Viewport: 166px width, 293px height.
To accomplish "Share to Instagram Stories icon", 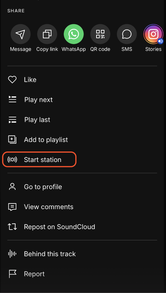I will (153, 35).
